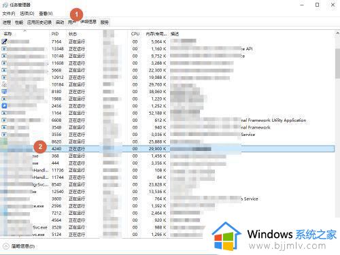The image size is (340, 255).
Task: Click PID 8620 cell
Action: click(x=56, y=141)
